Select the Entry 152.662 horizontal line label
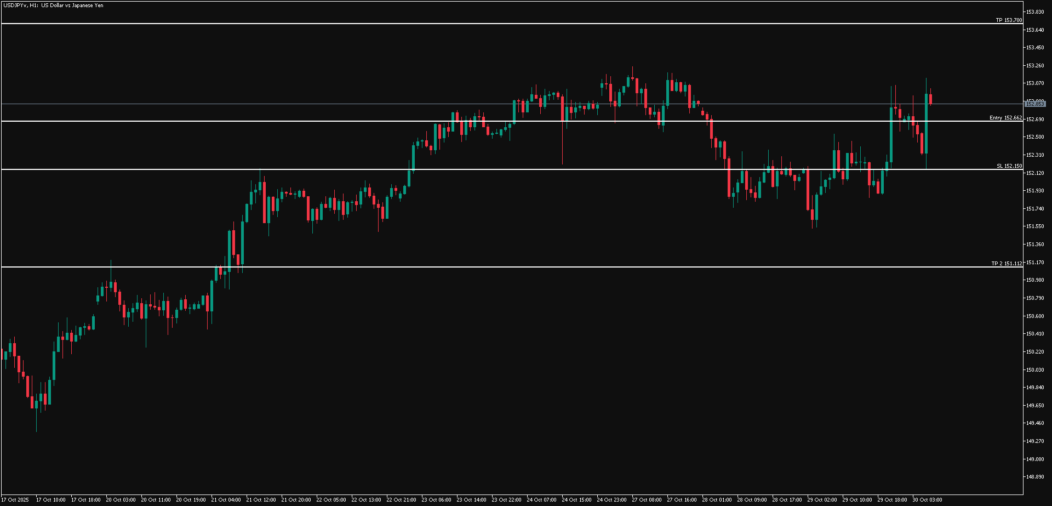Viewport: 1052px width, 506px height. point(1005,118)
